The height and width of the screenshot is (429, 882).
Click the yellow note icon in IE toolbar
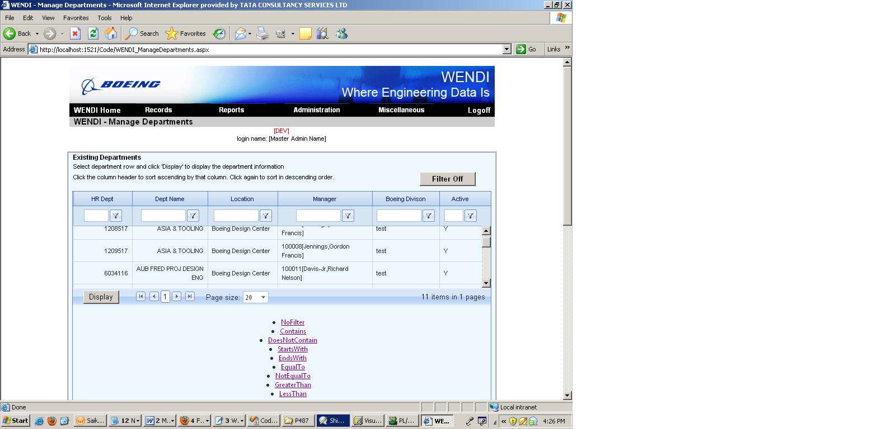[305, 34]
